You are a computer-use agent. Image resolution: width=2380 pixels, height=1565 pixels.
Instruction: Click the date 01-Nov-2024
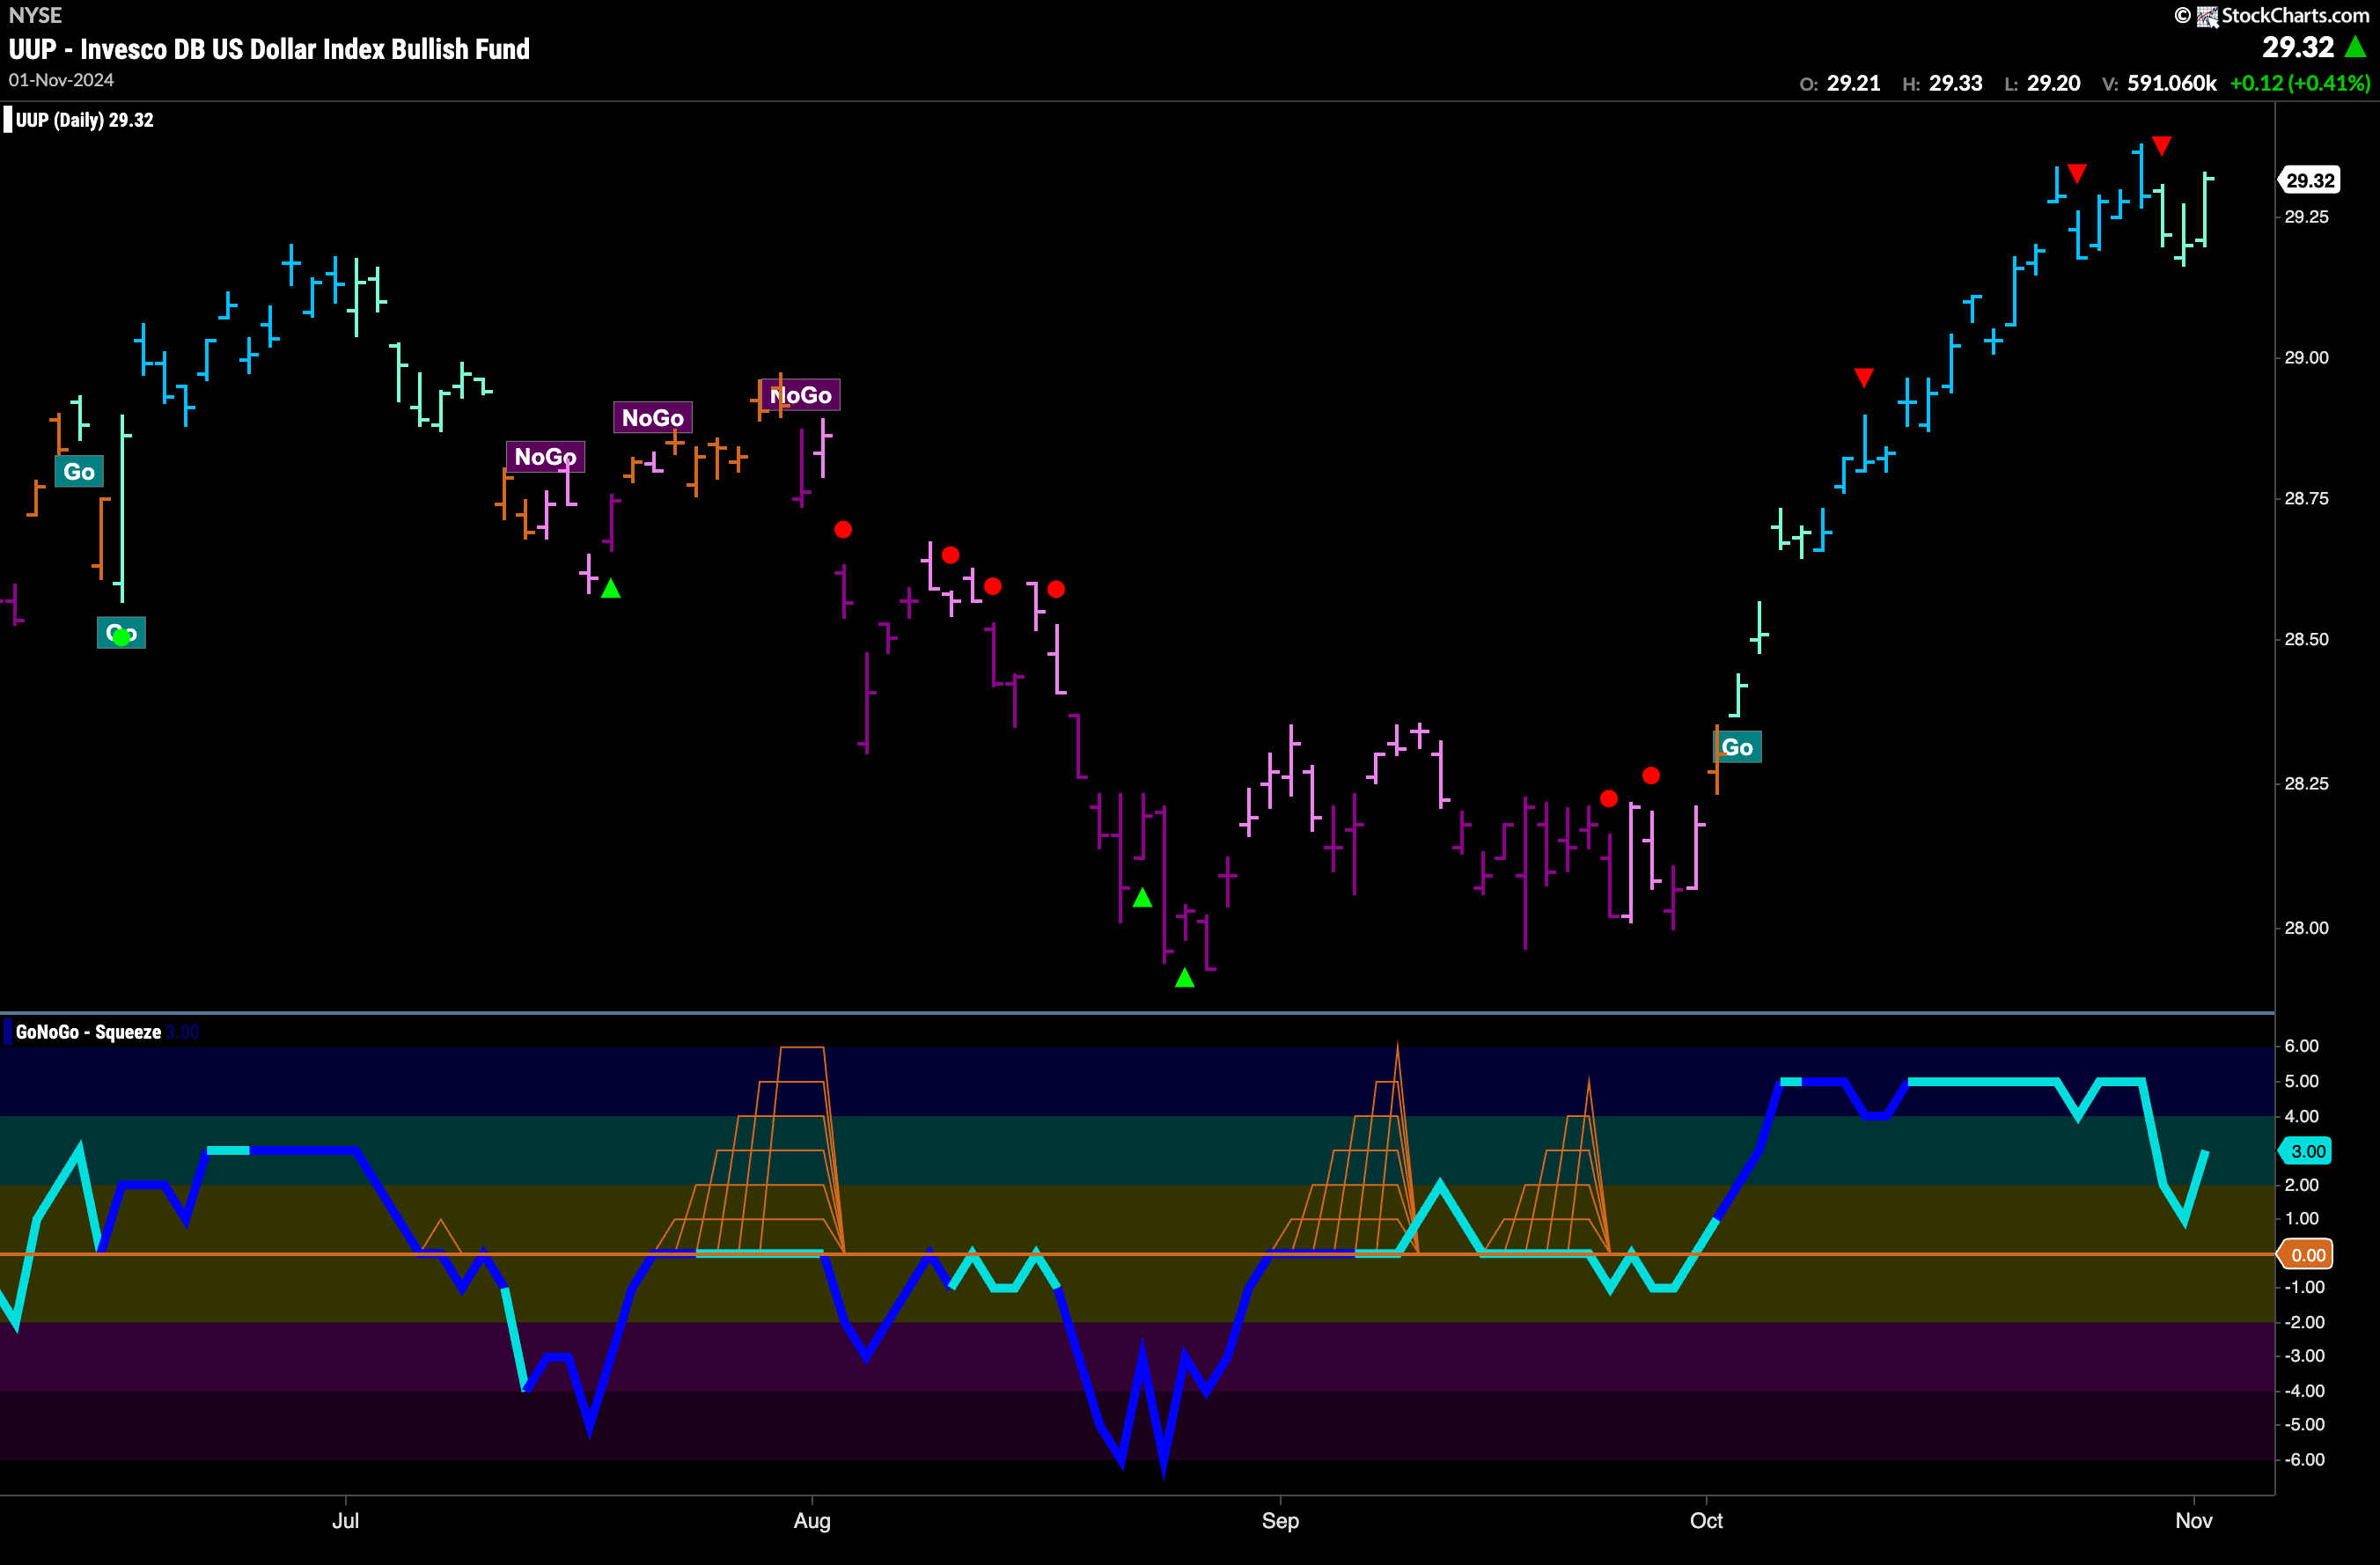(61, 80)
